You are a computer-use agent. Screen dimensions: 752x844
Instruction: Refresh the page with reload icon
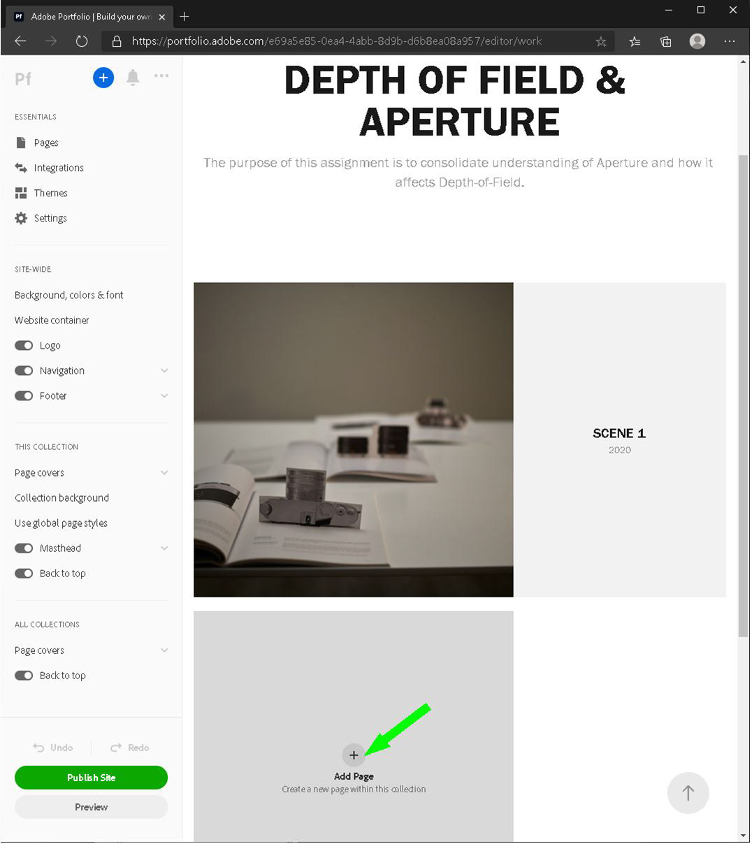click(82, 41)
